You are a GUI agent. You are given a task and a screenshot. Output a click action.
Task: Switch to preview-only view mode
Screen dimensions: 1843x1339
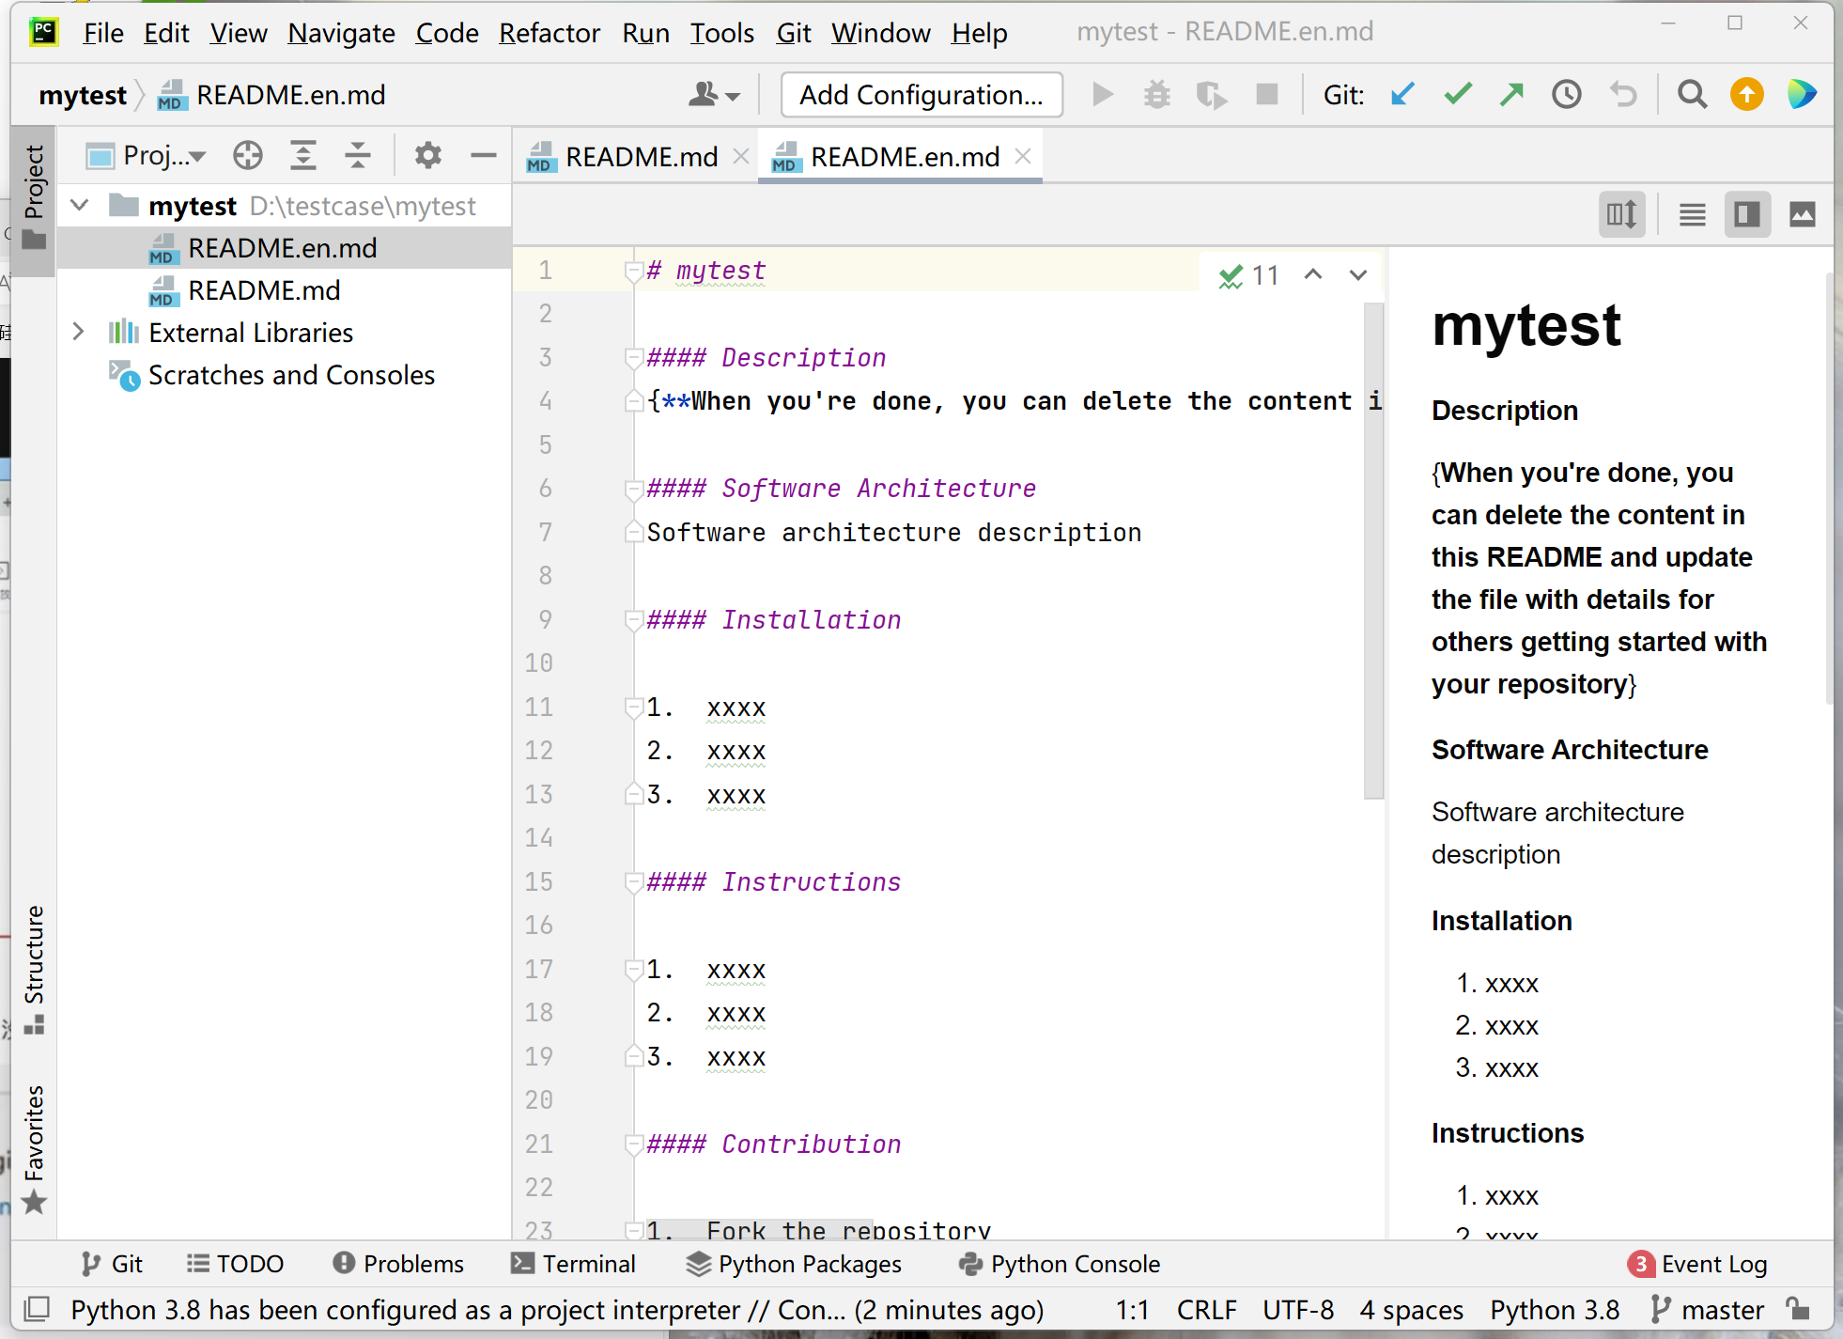pos(1802,215)
